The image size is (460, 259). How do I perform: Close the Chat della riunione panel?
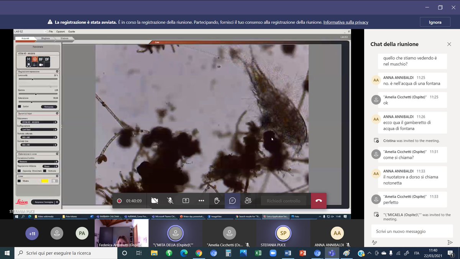pos(449,44)
